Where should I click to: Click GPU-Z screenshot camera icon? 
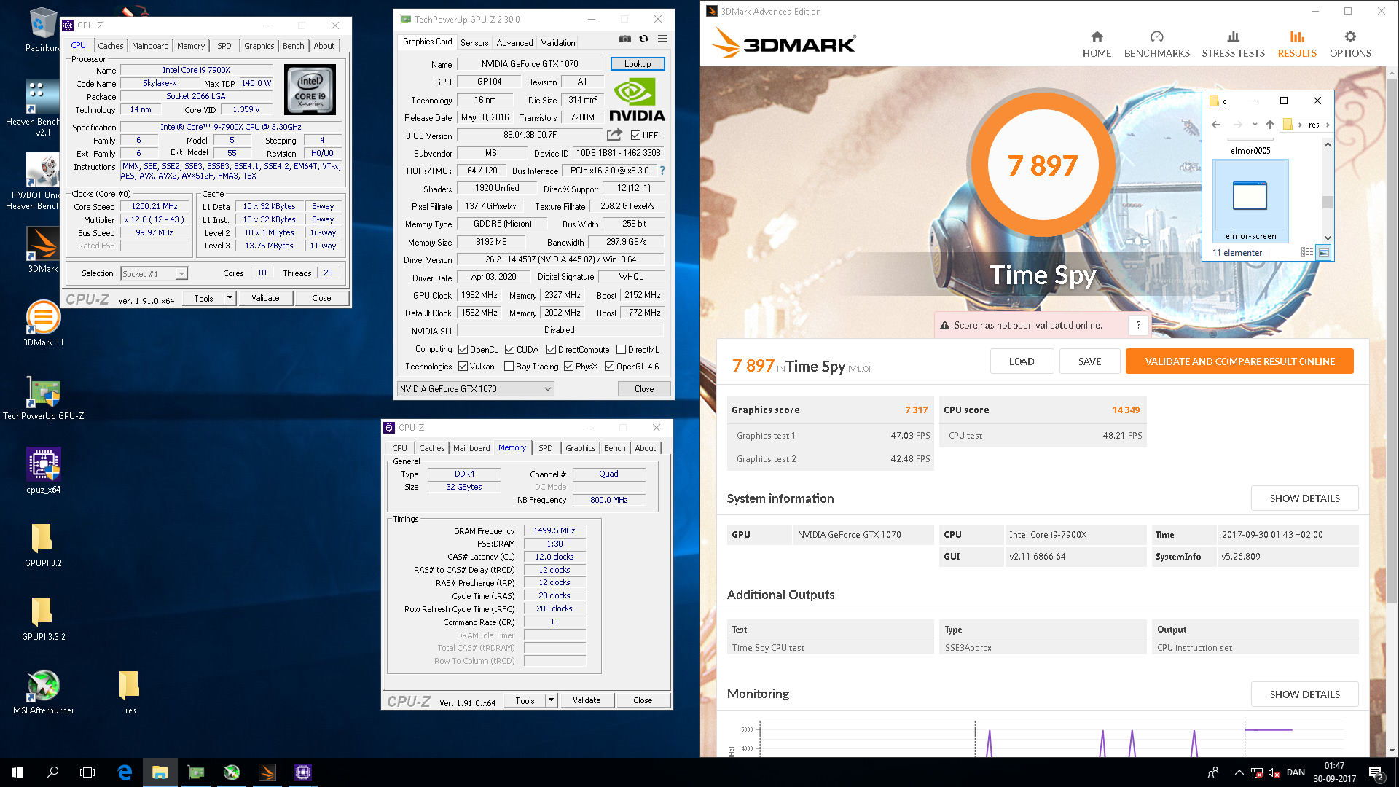[625, 39]
